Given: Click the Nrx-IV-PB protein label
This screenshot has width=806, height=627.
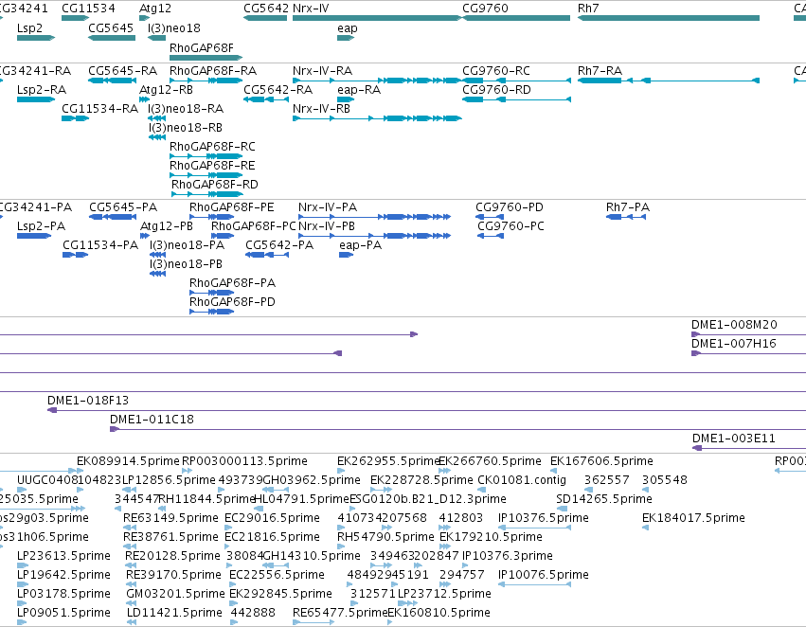Looking at the screenshot, I should coord(327,226).
